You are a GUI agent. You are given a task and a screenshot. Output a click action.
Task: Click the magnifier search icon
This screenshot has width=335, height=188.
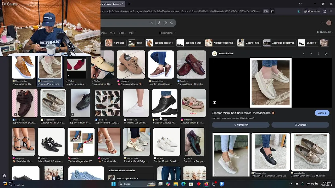[171, 23]
